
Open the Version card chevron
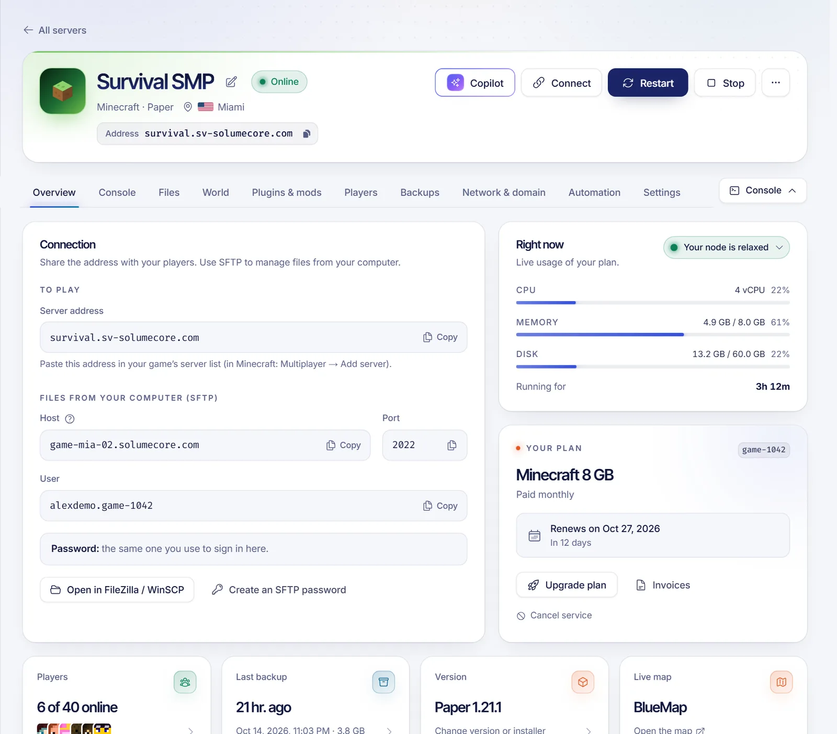click(589, 730)
